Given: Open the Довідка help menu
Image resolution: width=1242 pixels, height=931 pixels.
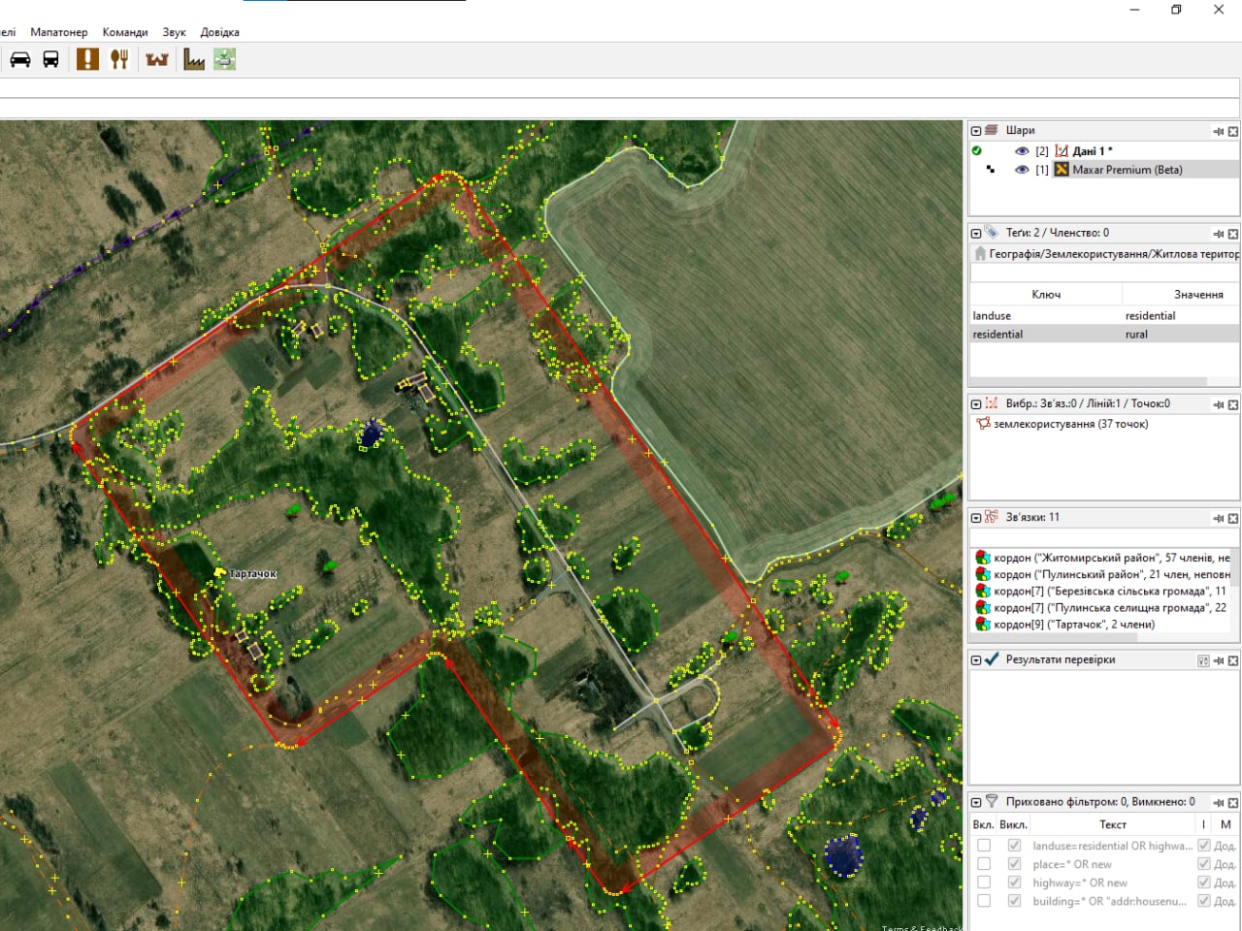Looking at the screenshot, I should click(x=220, y=32).
